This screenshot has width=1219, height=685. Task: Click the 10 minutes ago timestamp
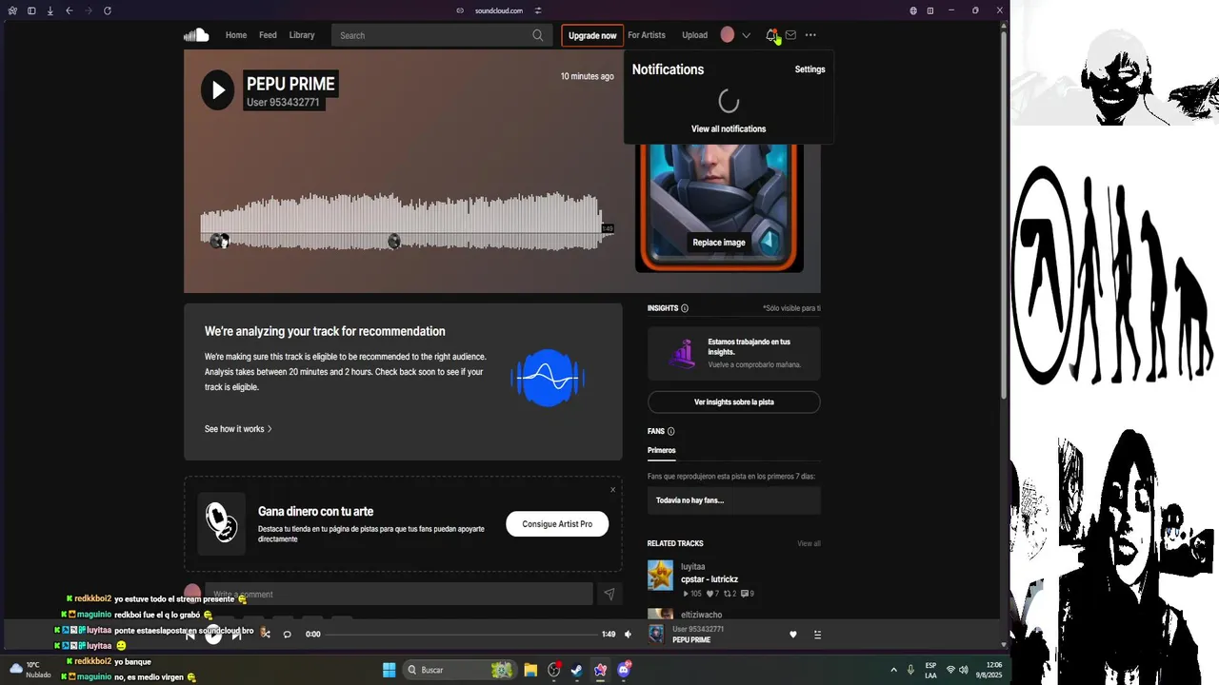(587, 76)
